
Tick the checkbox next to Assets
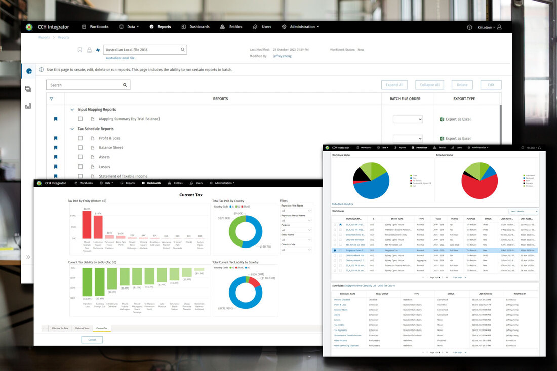(x=80, y=157)
